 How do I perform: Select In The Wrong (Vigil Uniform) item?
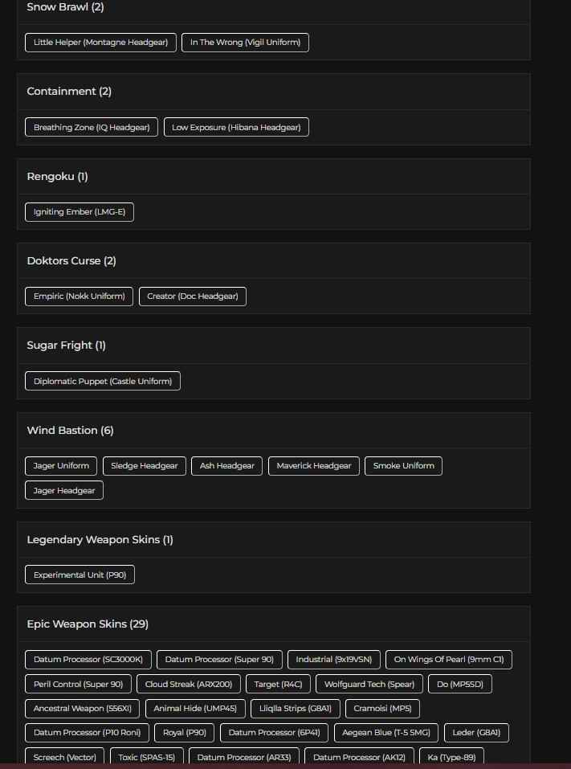[245, 43]
